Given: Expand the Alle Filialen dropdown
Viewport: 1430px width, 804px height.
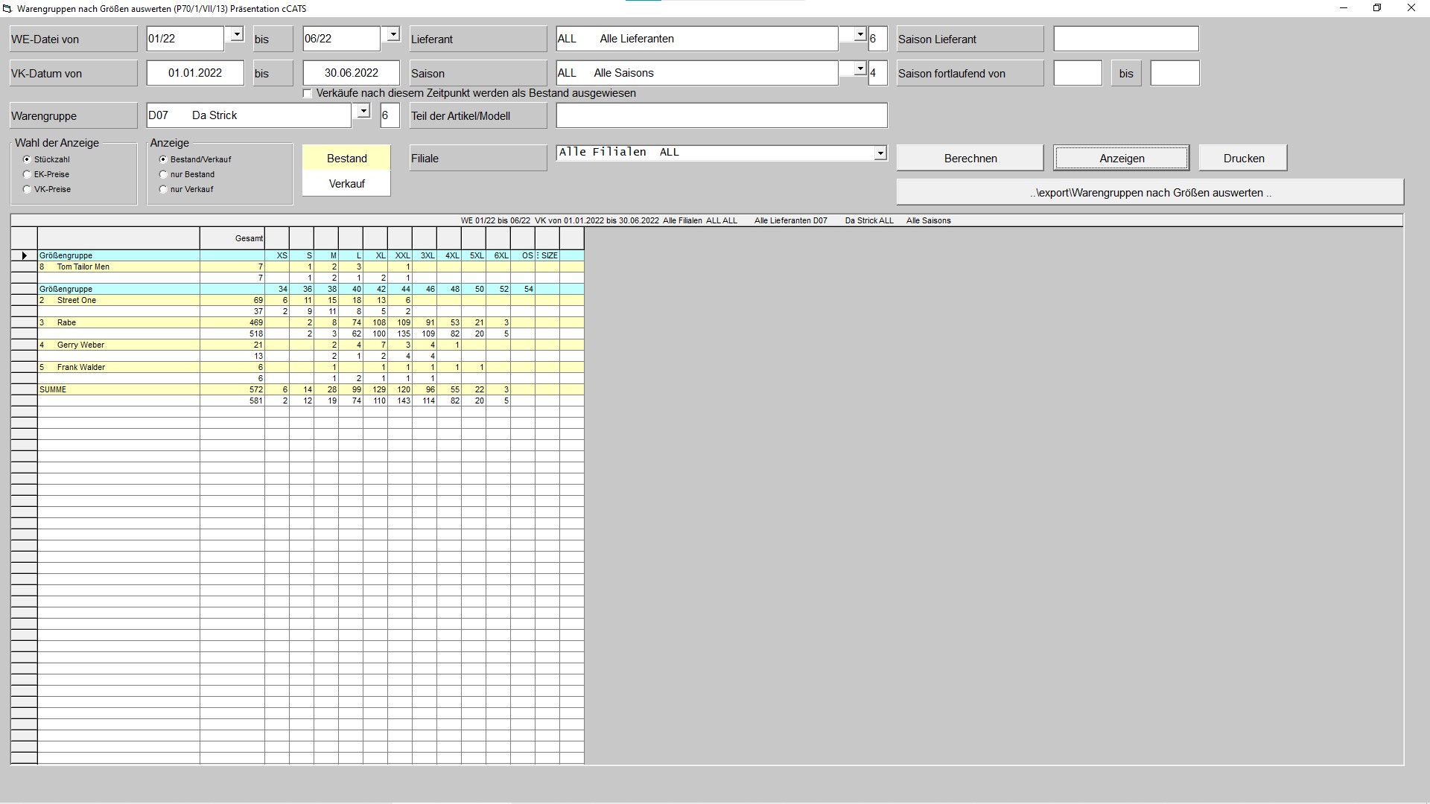Looking at the screenshot, I should [x=880, y=153].
